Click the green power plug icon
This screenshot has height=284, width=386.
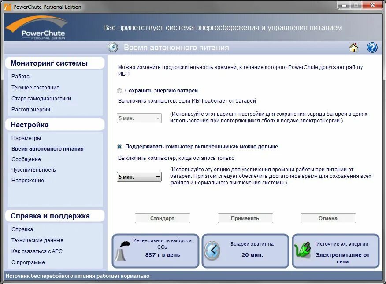point(303,250)
